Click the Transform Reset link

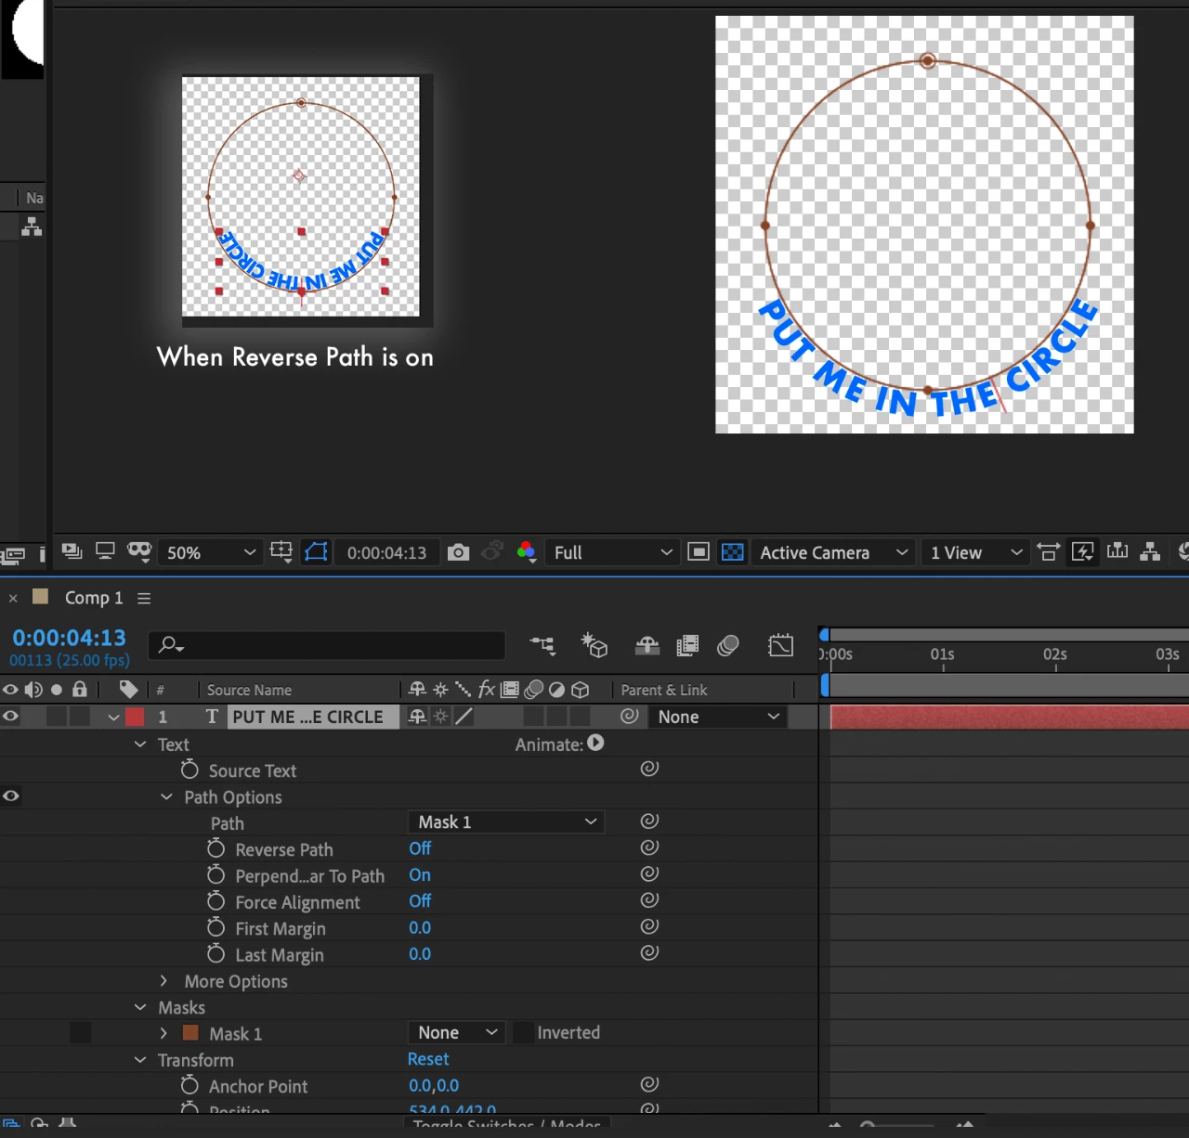pyautogui.click(x=428, y=1059)
